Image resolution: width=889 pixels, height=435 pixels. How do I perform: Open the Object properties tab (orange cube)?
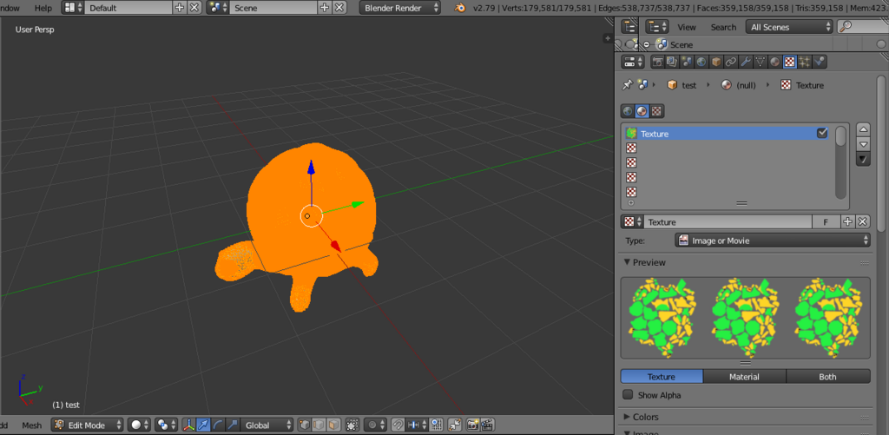[716, 62]
